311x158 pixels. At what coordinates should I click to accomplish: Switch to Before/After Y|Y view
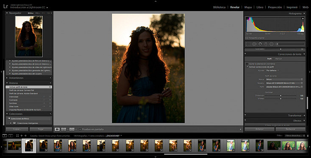tap(72, 129)
